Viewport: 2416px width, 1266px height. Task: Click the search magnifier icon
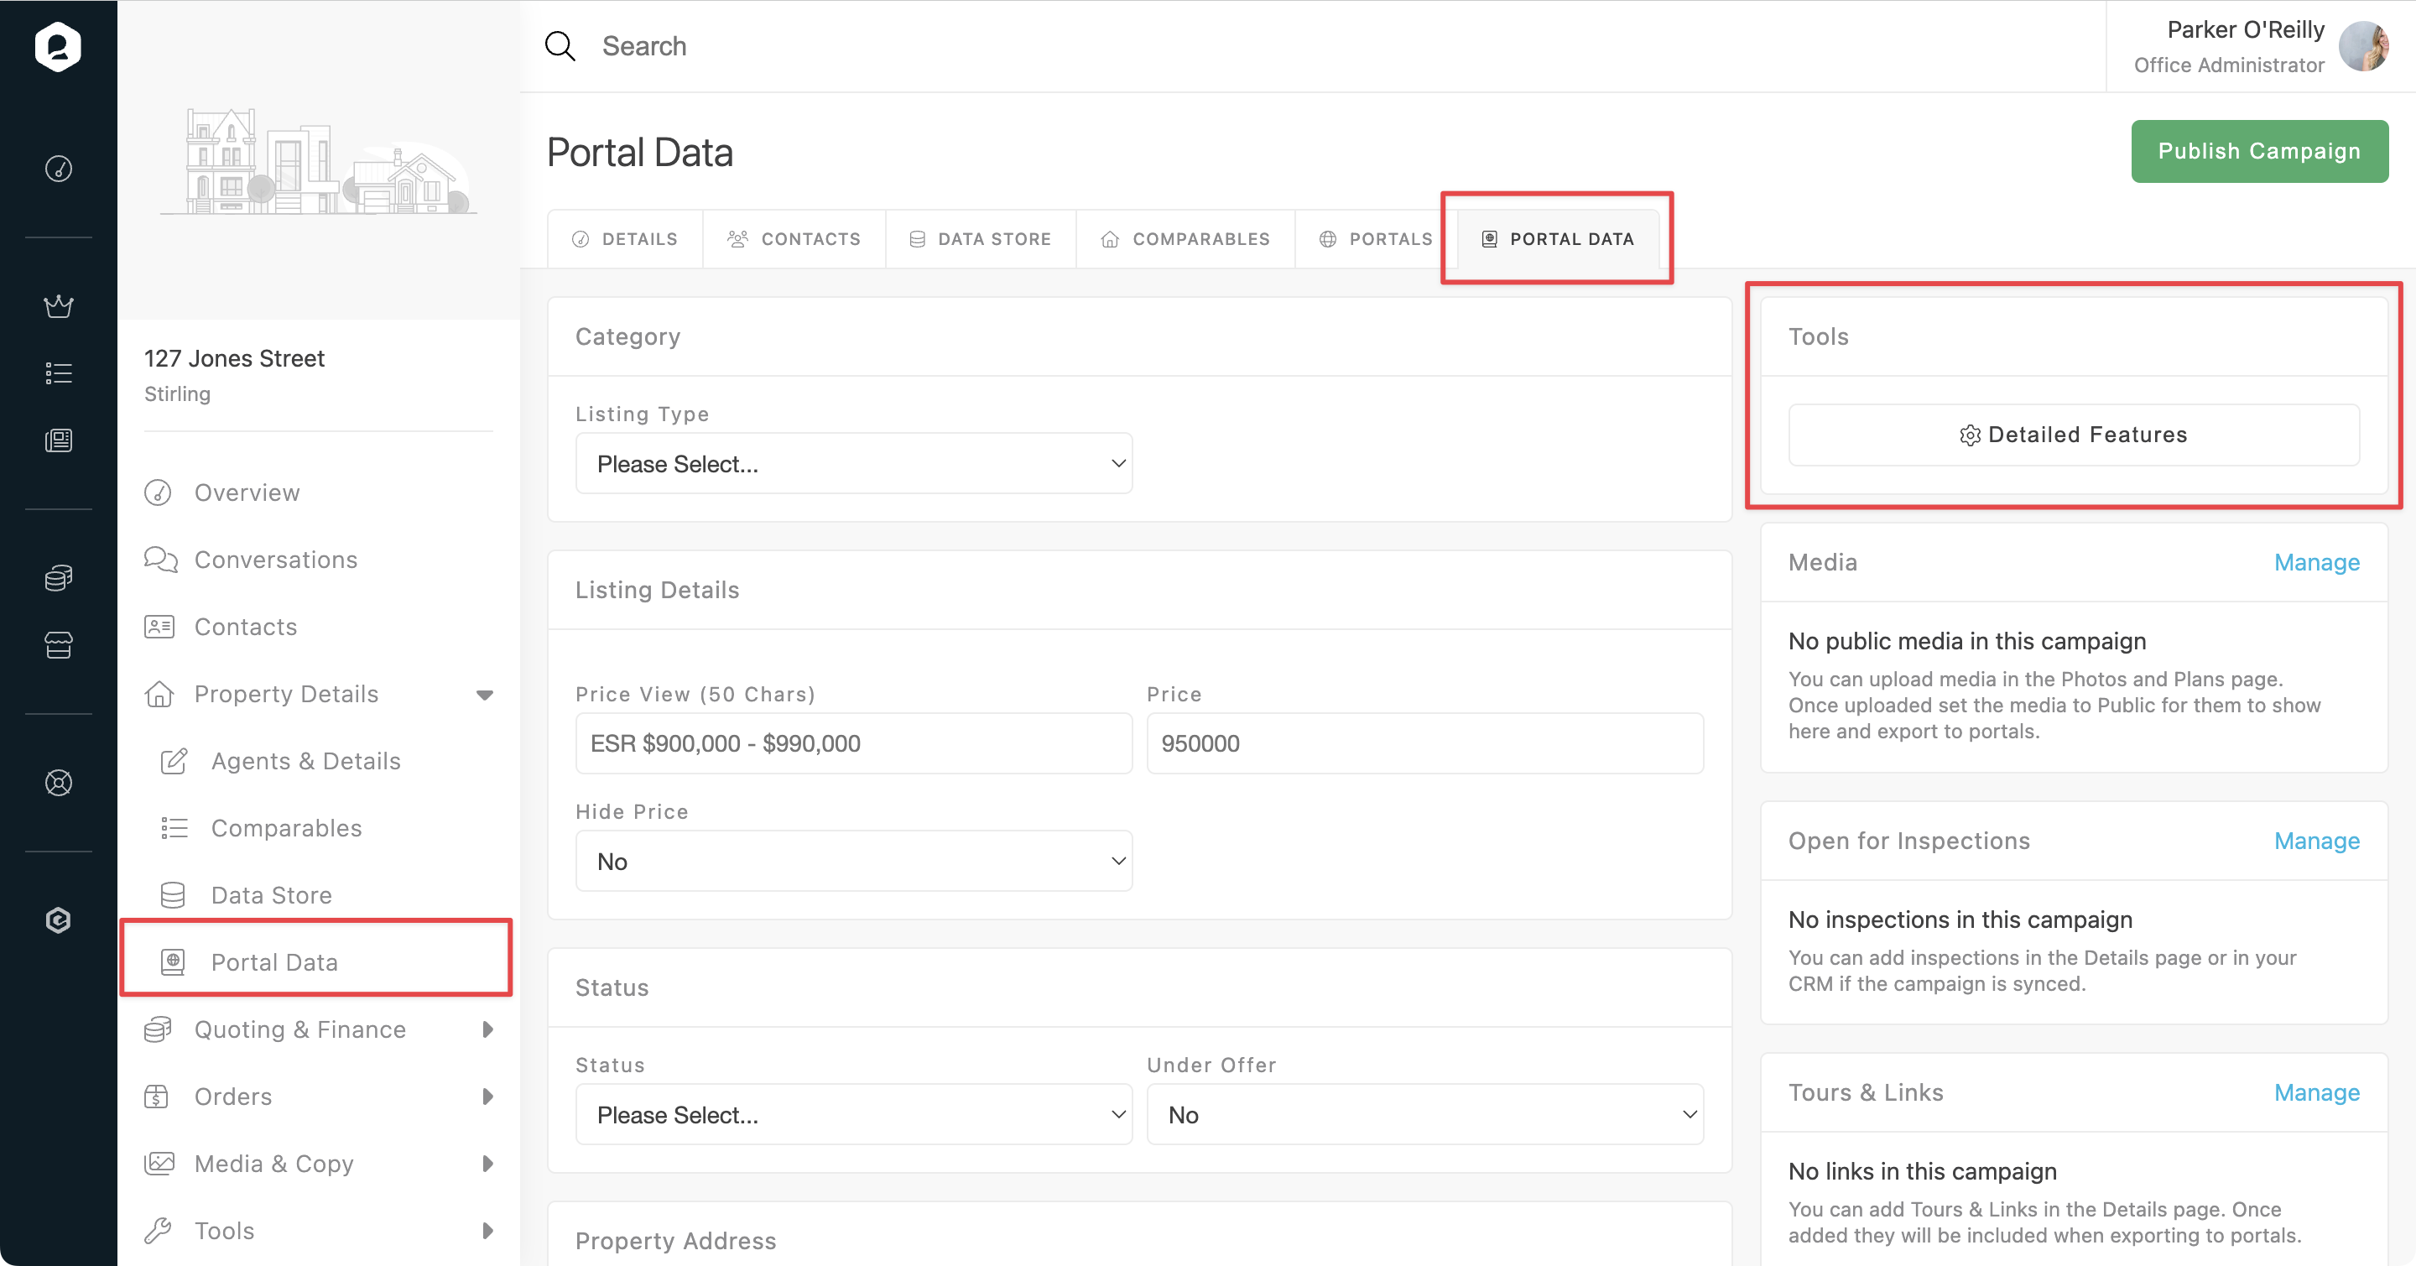560,46
